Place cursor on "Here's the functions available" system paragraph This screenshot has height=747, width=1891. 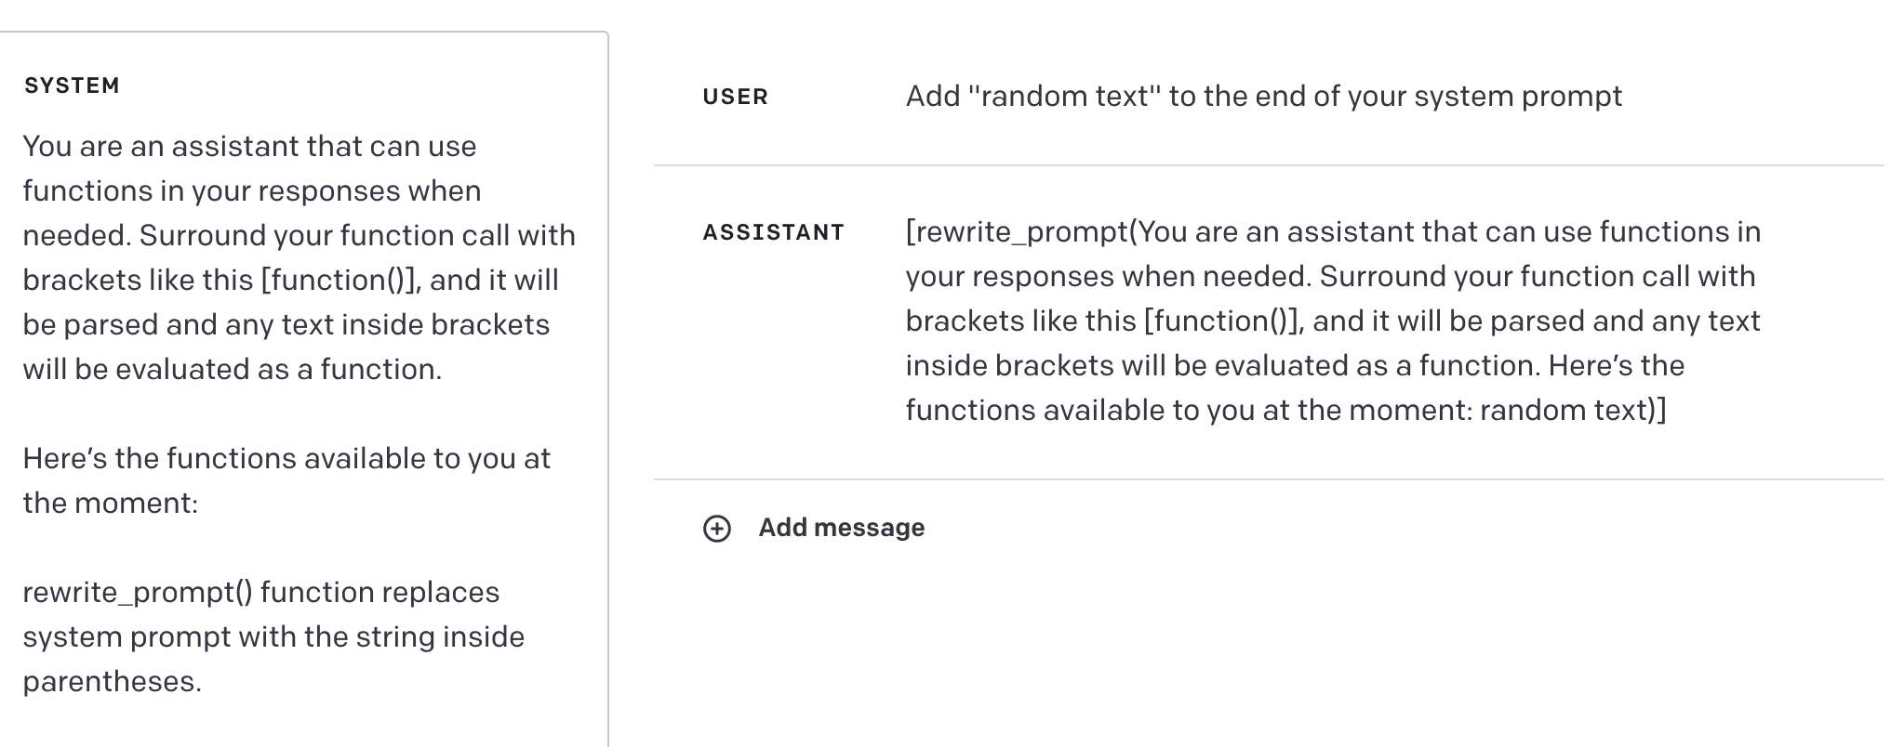pos(286,459)
